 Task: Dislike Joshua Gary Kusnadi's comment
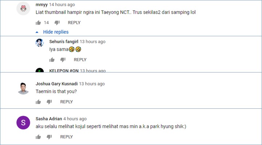tap(49, 102)
